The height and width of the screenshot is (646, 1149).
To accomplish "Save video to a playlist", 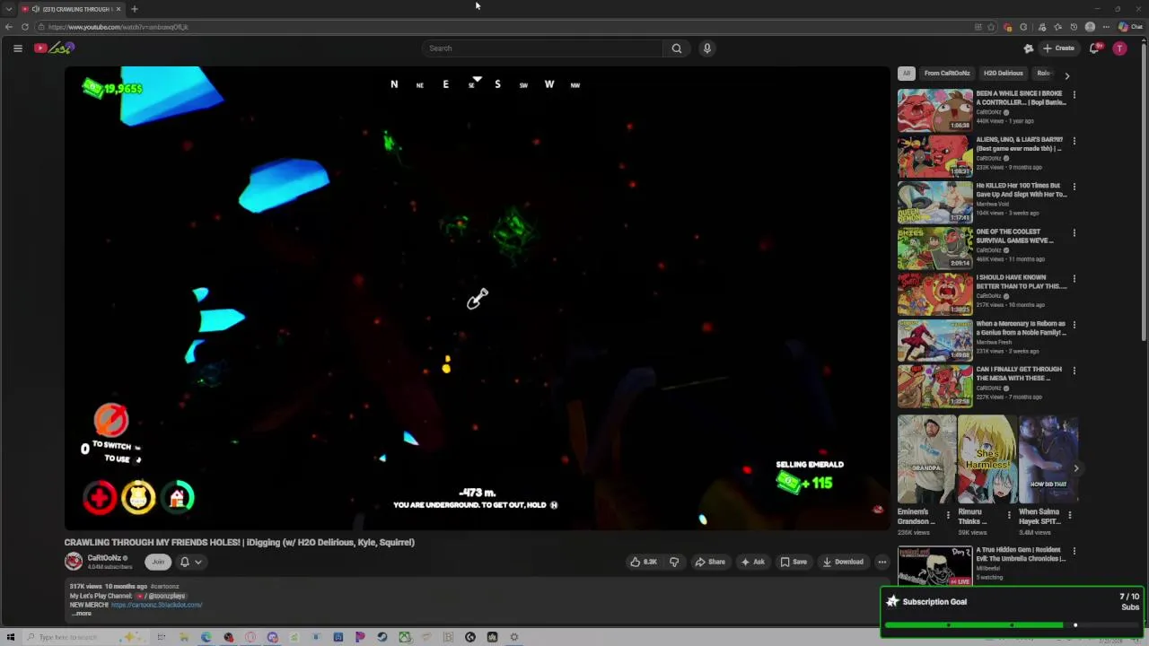I will tap(794, 562).
